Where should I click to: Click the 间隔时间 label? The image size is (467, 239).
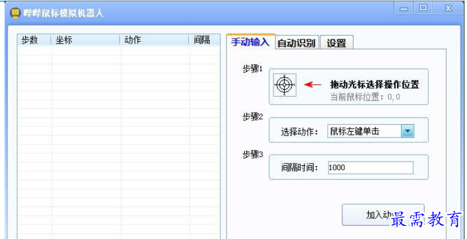click(x=300, y=168)
